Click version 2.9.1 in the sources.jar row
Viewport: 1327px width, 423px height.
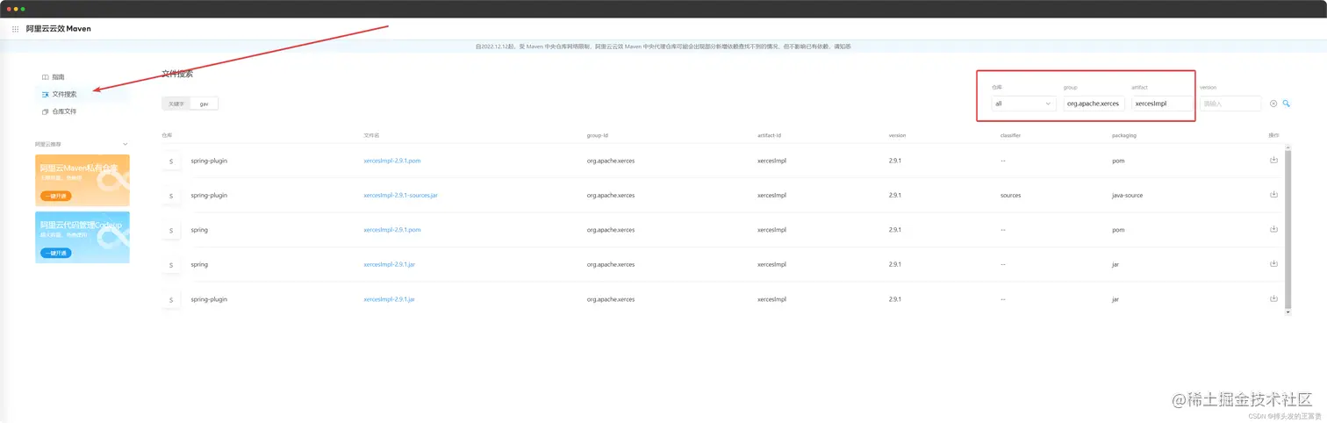(894, 195)
